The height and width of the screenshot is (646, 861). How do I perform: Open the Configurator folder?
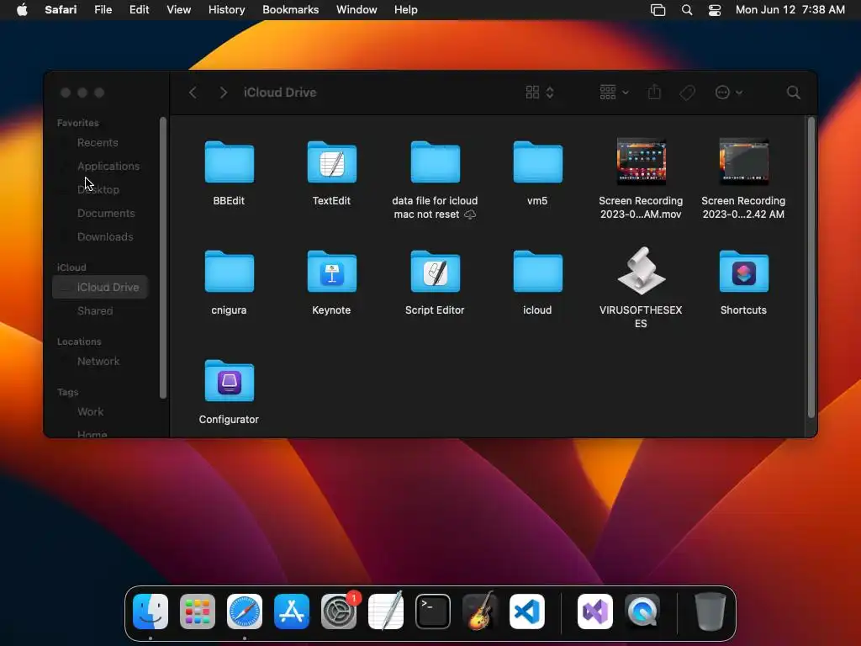point(229,380)
